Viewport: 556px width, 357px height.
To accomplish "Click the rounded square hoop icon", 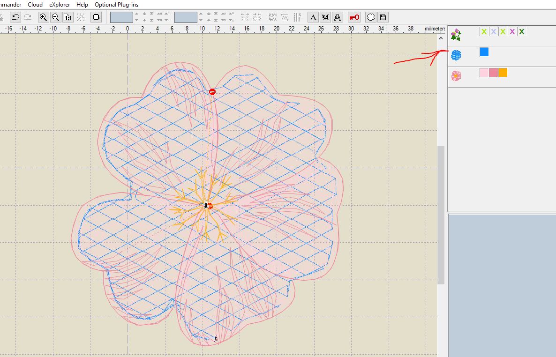I will [96, 17].
